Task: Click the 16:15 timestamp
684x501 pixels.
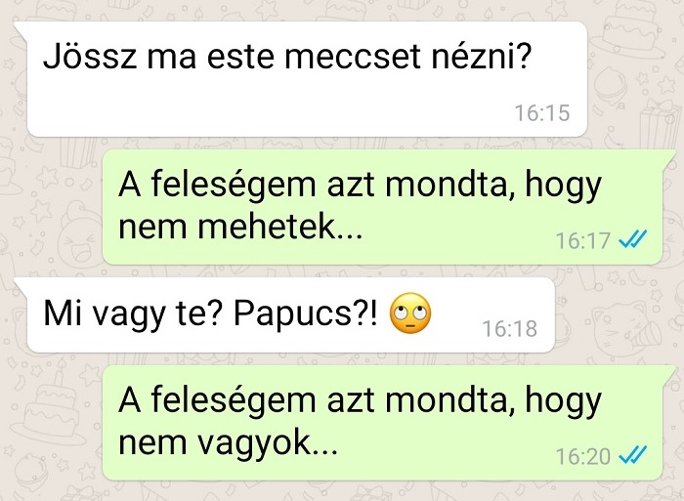Action: [x=542, y=113]
